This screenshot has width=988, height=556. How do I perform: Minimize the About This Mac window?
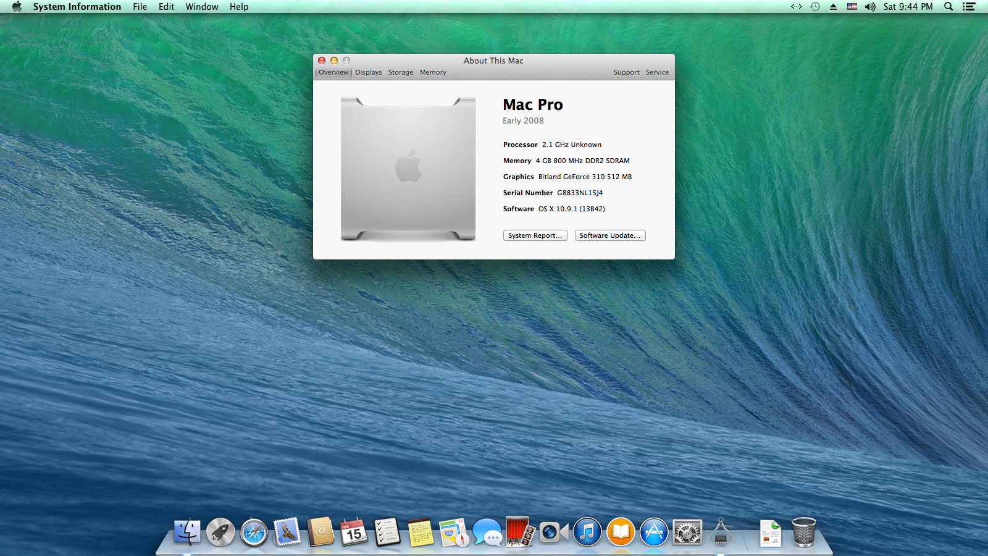(x=334, y=61)
